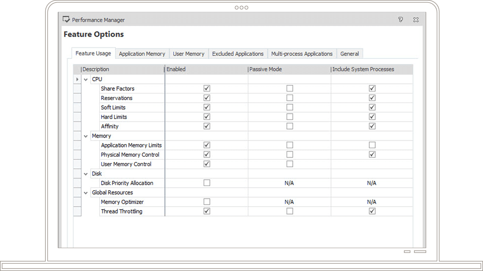Collapse the Memory group
Screen dimensions: 483x271
click(x=86, y=136)
